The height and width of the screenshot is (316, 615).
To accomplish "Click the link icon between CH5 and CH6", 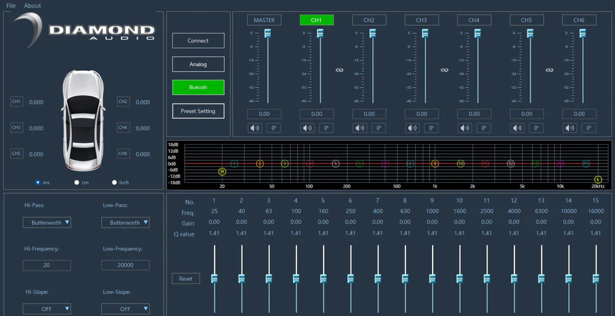I will click(x=550, y=70).
